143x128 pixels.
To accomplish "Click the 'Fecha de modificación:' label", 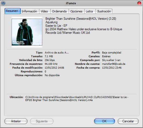I will tap(27, 68).
